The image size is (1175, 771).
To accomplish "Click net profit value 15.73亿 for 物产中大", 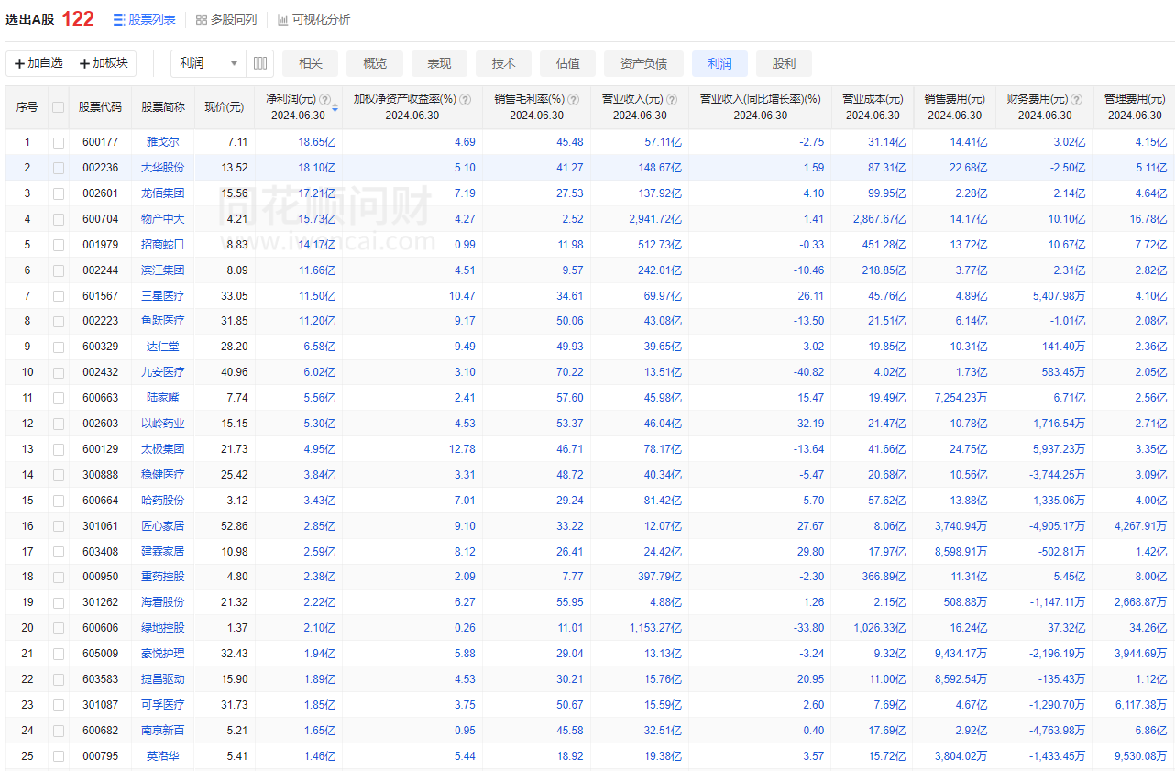I will tap(316, 219).
